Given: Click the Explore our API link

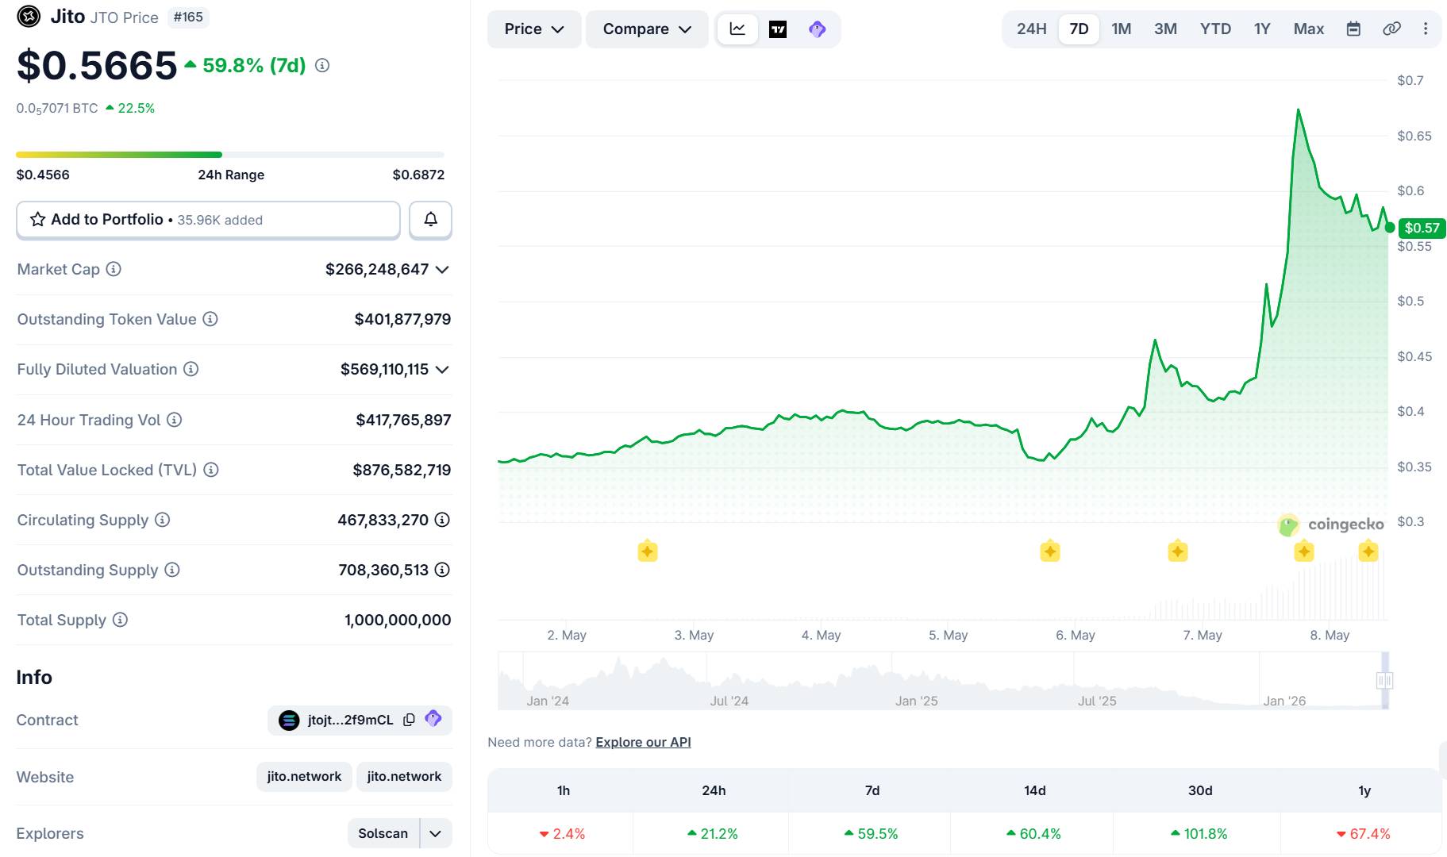Looking at the screenshot, I should (x=643, y=742).
